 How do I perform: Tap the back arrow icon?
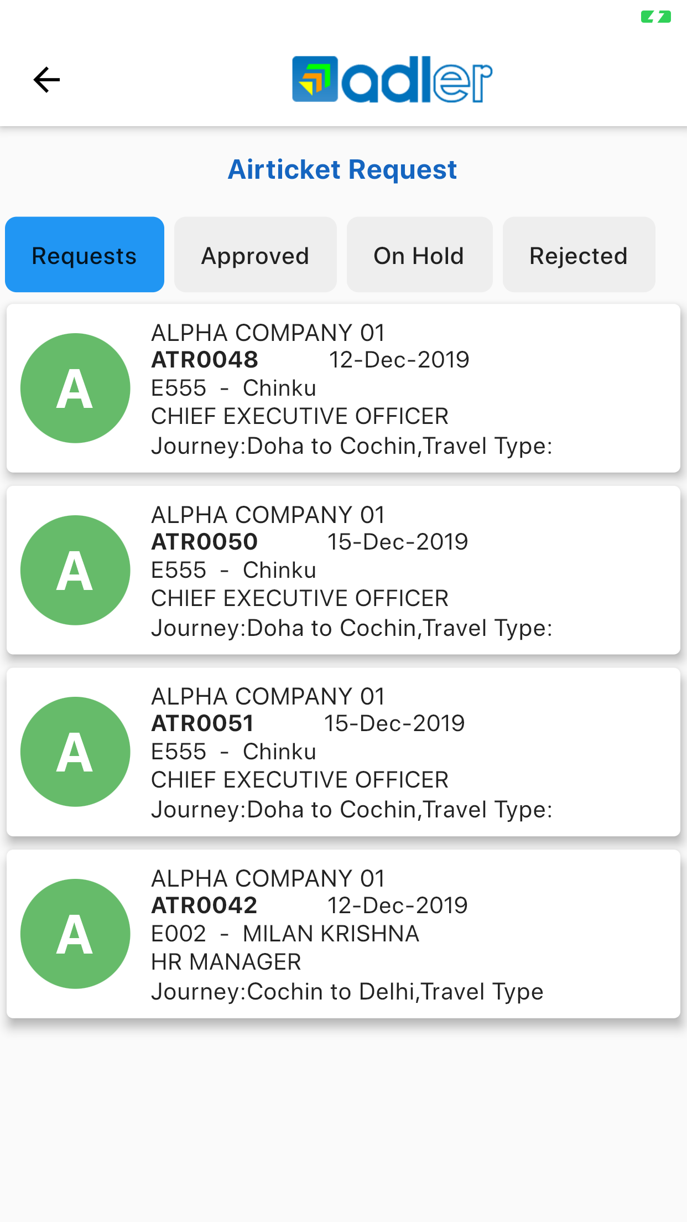pyautogui.click(x=46, y=80)
